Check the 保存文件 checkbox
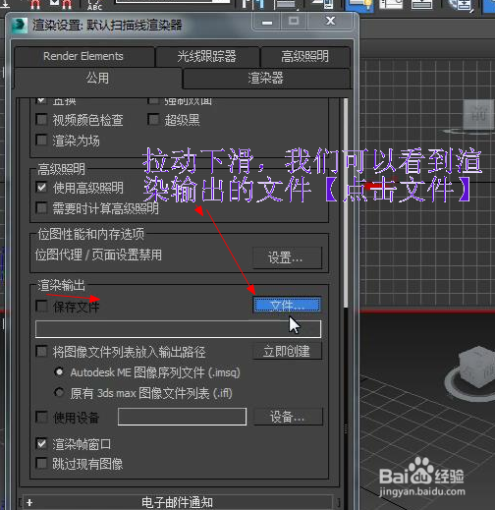 [x=41, y=307]
